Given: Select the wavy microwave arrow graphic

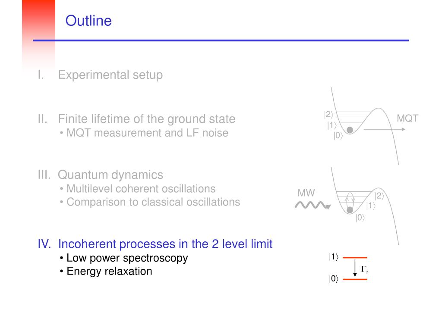Looking at the screenshot, I should tap(313, 205).
